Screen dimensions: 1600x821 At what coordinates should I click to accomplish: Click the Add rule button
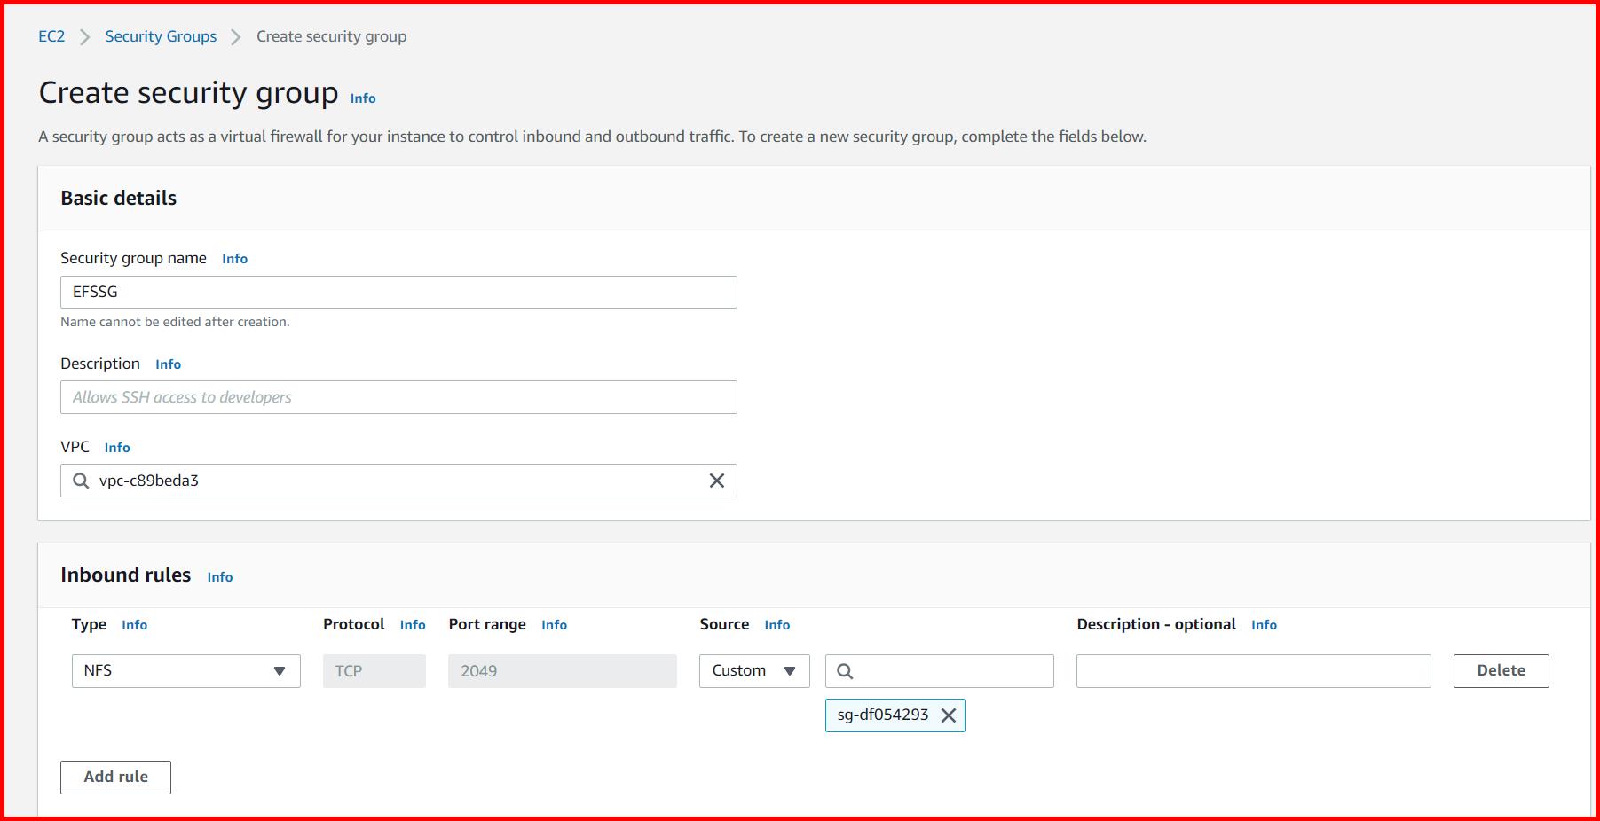[114, 777]
